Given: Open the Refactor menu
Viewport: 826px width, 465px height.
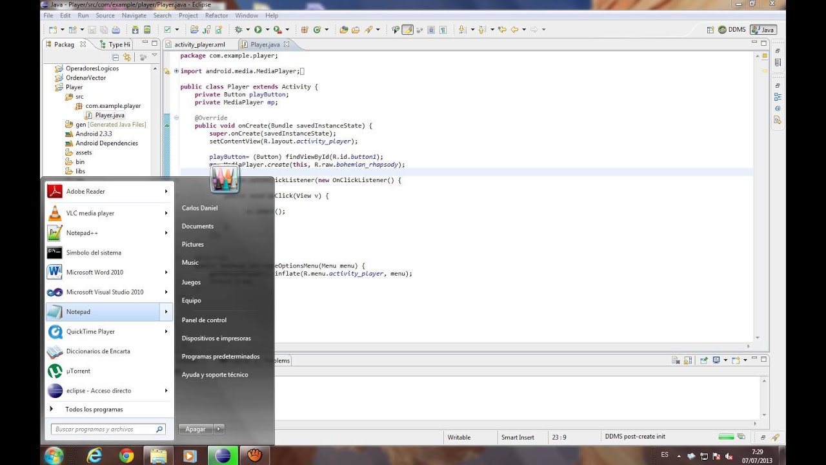Looking at the screenshot, I should [x=217, y=15].
